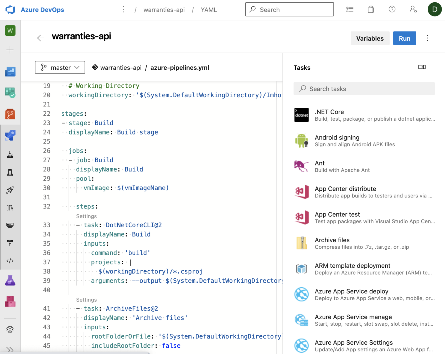Click the Tasks panel heading
This screenshot has width=445, height=354.
[x=302, y=68]
